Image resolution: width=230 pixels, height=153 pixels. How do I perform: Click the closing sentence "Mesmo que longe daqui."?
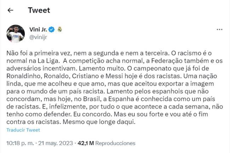click(x=107, y=122)
